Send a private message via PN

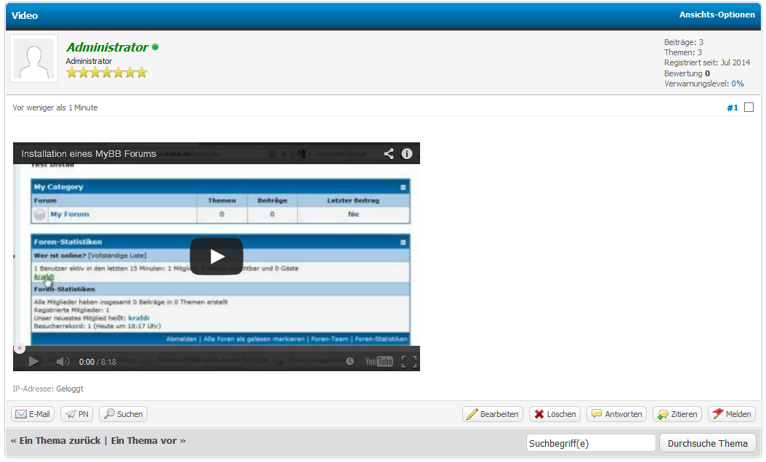(77, 414)
